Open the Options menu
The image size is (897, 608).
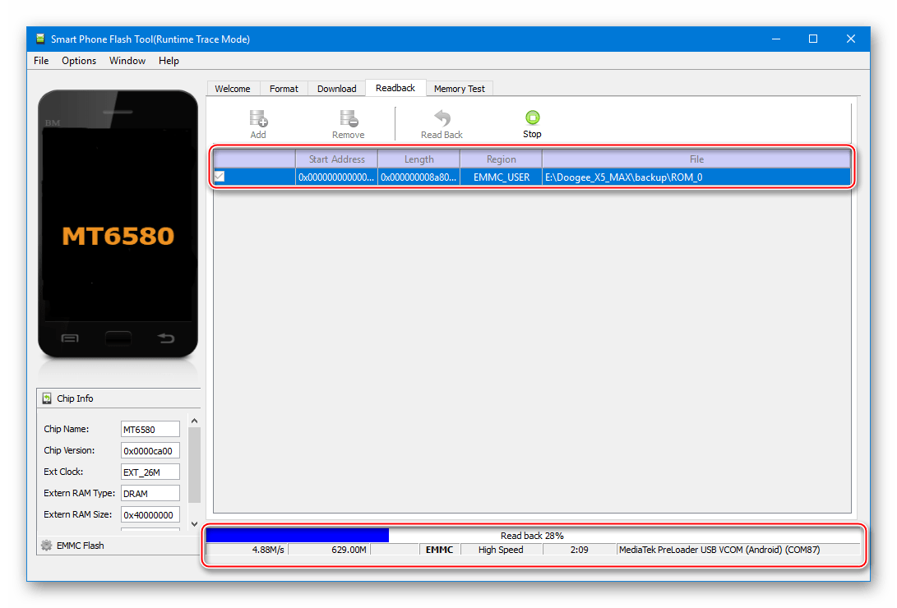[79, 61]
